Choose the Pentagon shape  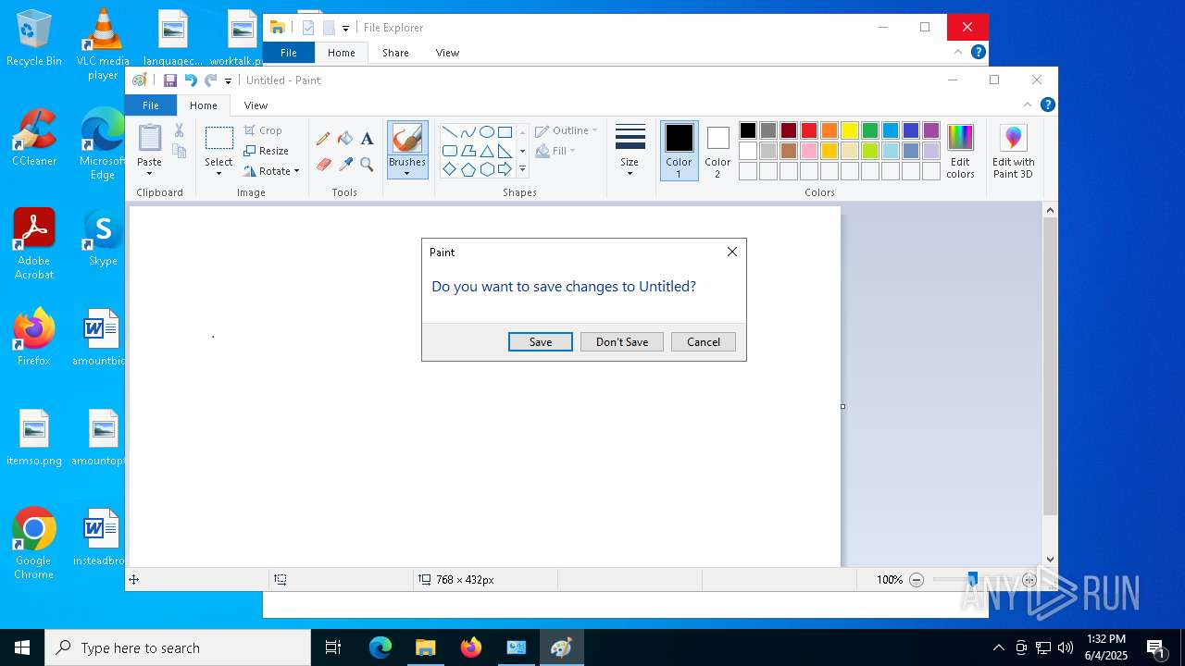click(468, 169)
